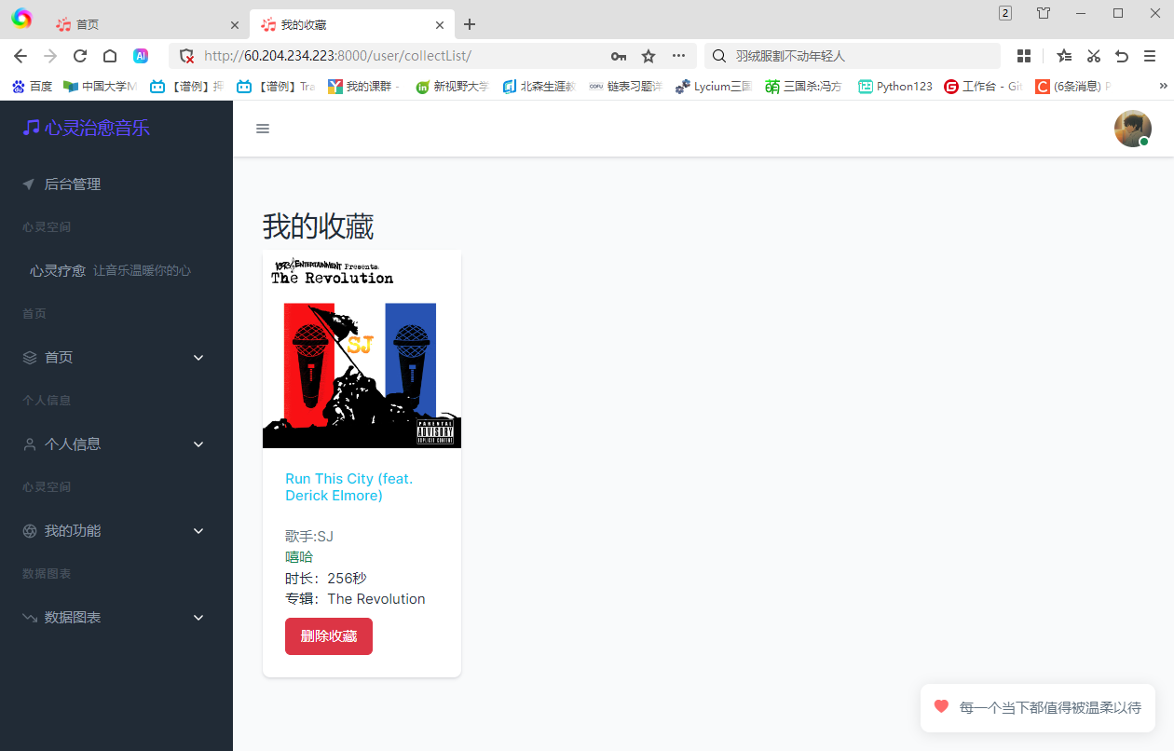Focus the 羽绒服割不动年轻人 search box
This screenshot has height=751, width=1174.
click(853, 56)
